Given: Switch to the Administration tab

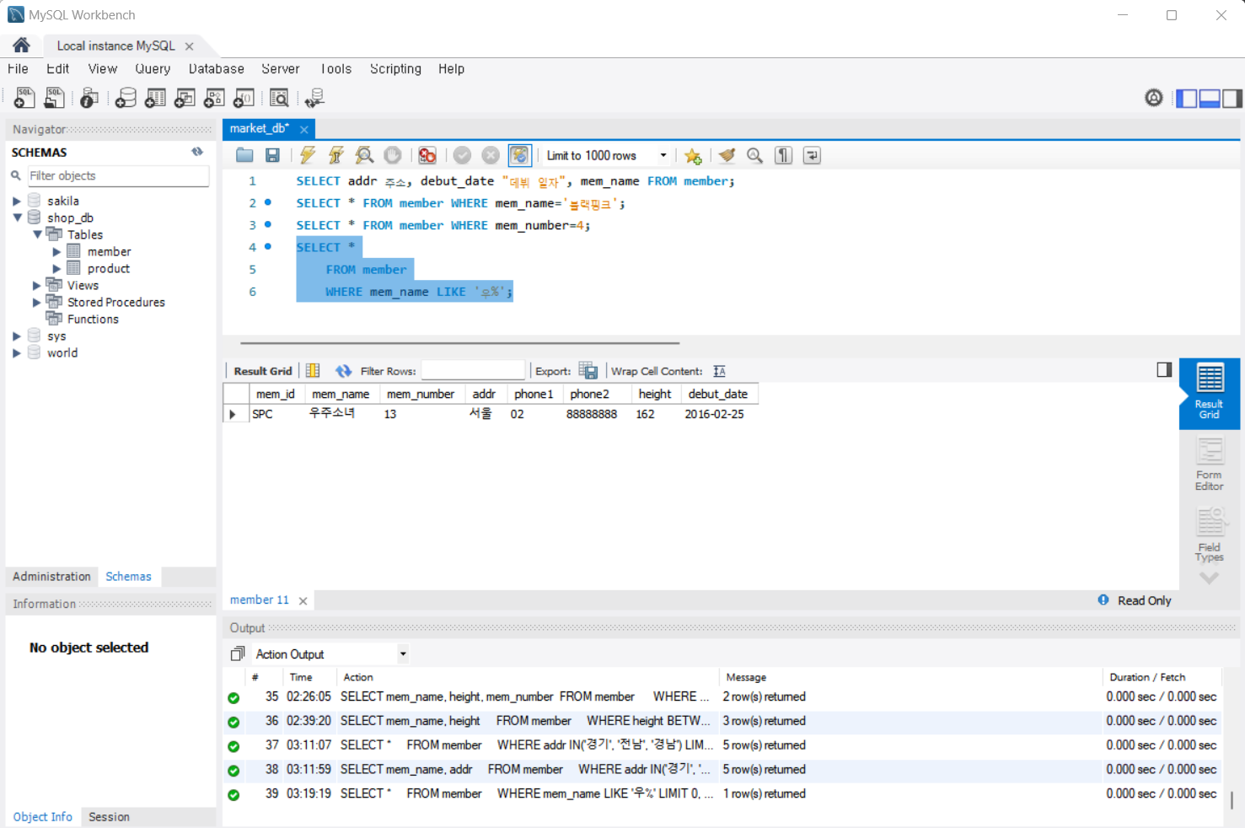Looking at the screenshot, I should [51, 577].
